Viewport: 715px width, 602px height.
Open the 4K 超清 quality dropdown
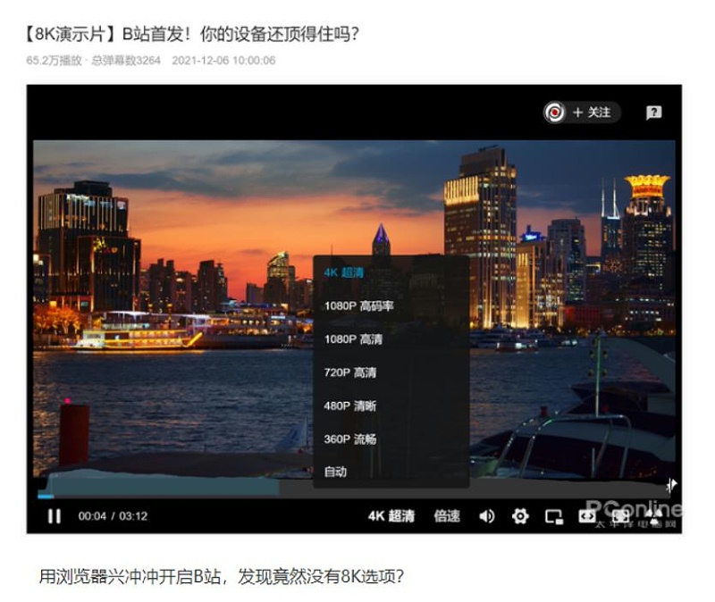pyautogui.click(x=391, y=516)
